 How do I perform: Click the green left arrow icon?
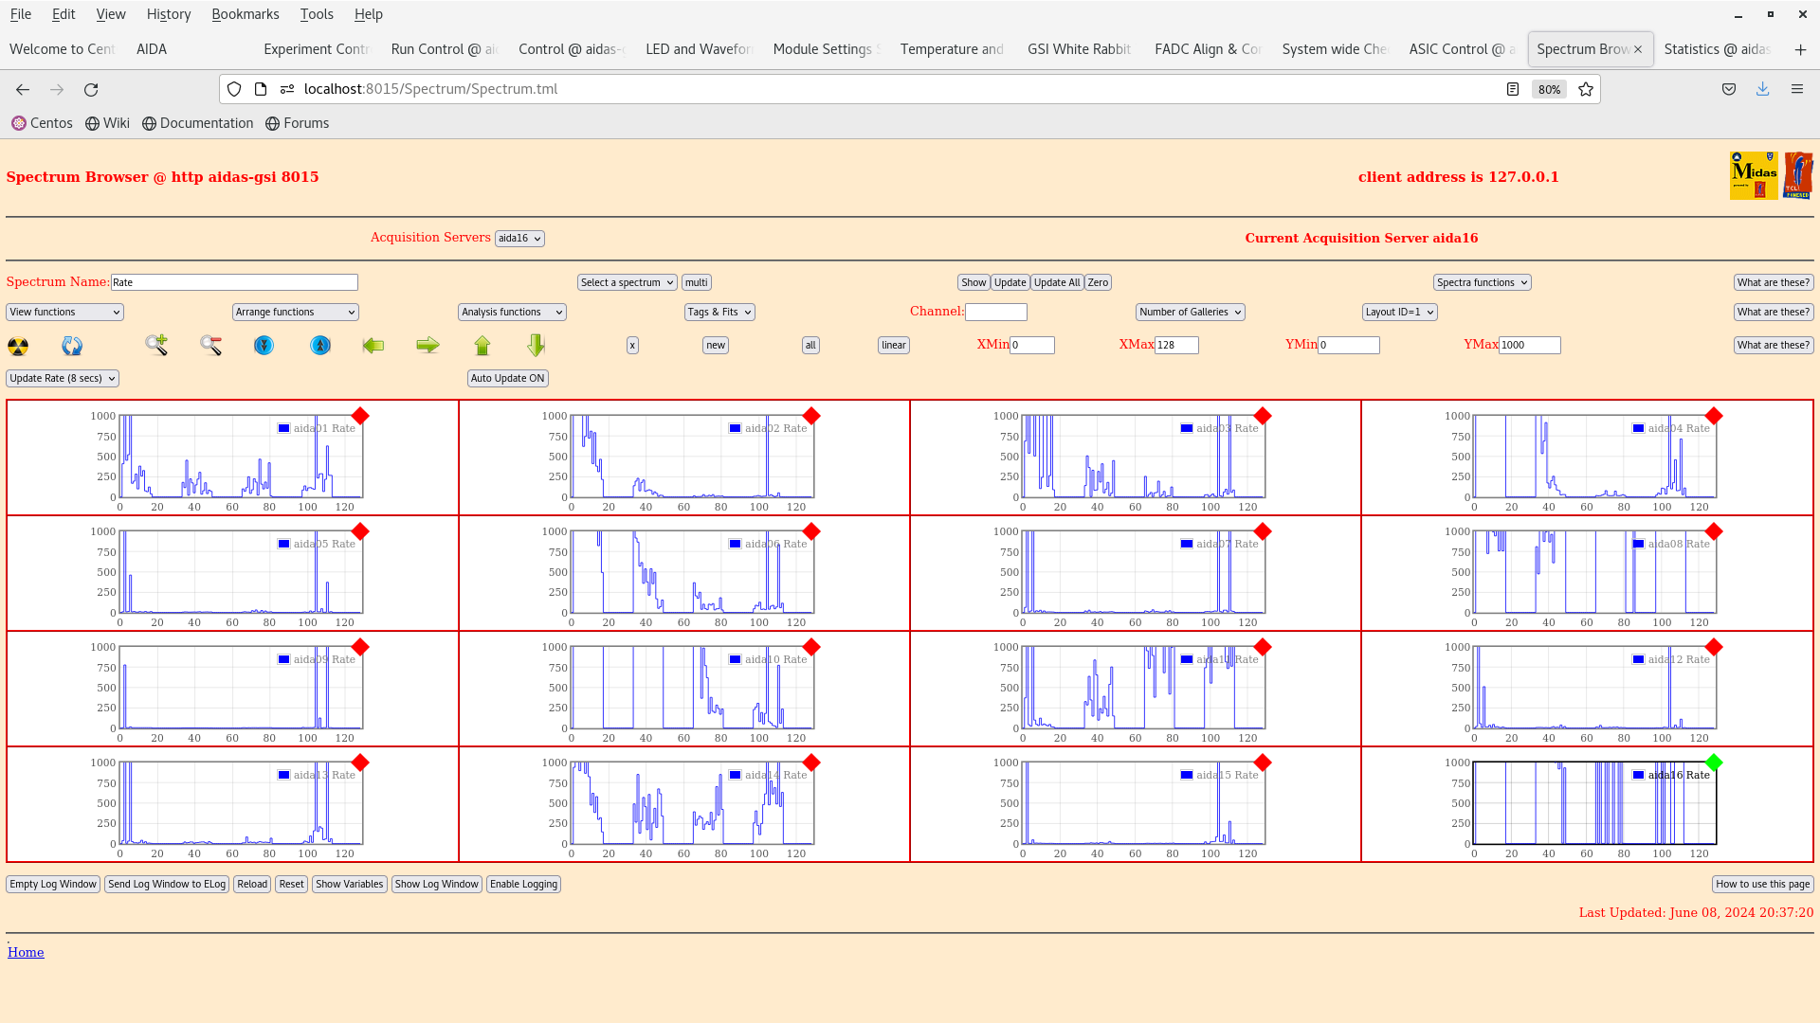tap(373, 345)
